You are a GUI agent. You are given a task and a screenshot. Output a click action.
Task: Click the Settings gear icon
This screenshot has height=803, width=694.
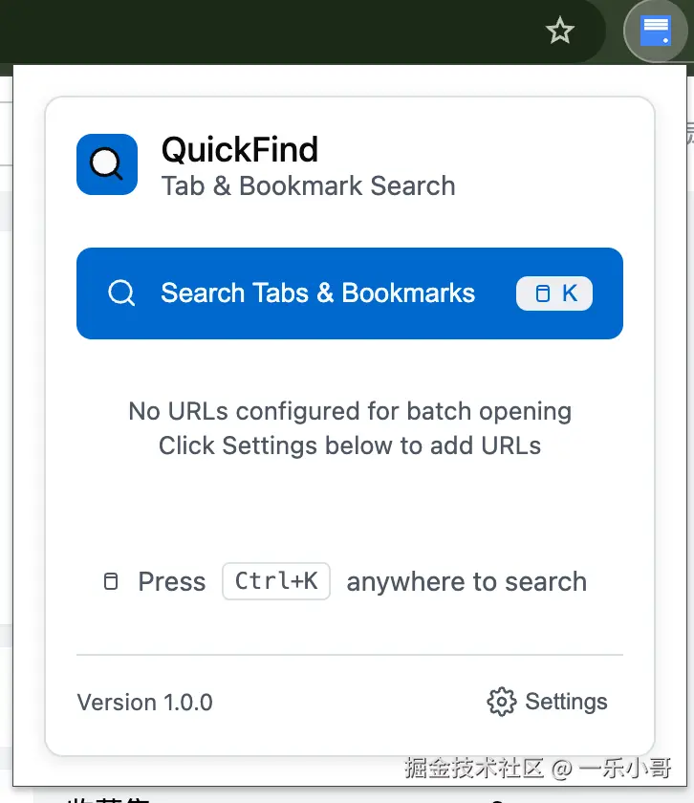501,702
